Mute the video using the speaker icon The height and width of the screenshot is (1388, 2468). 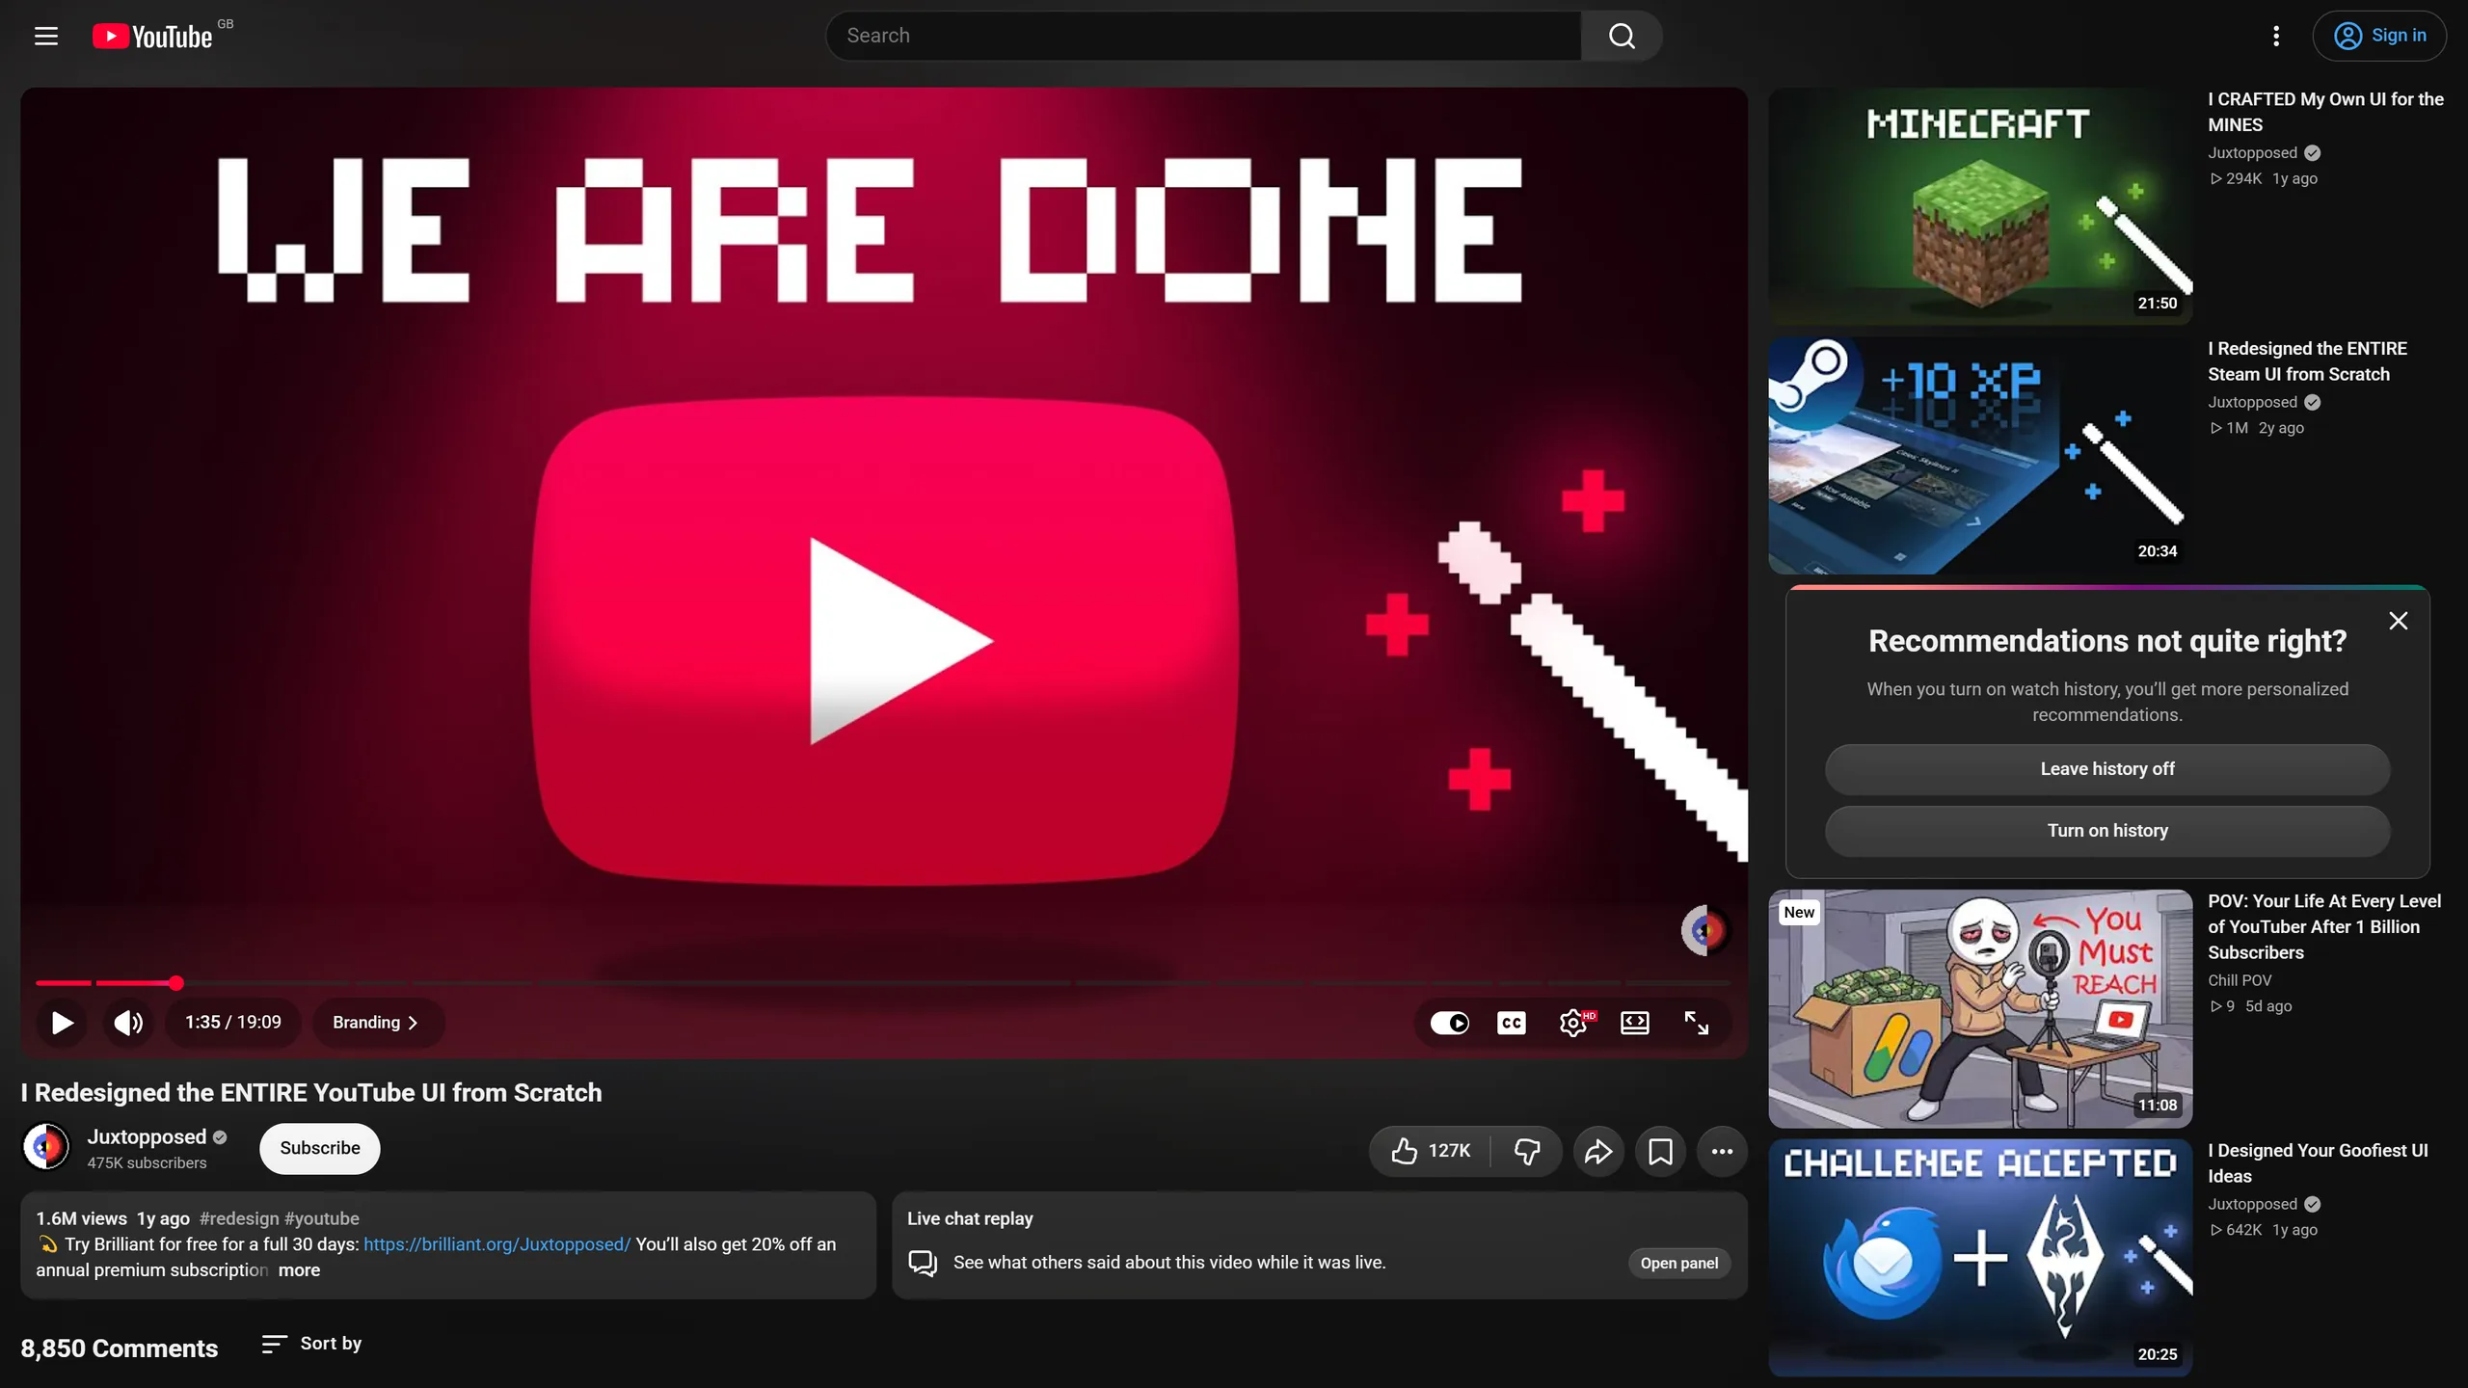[x=128, y=1023]
